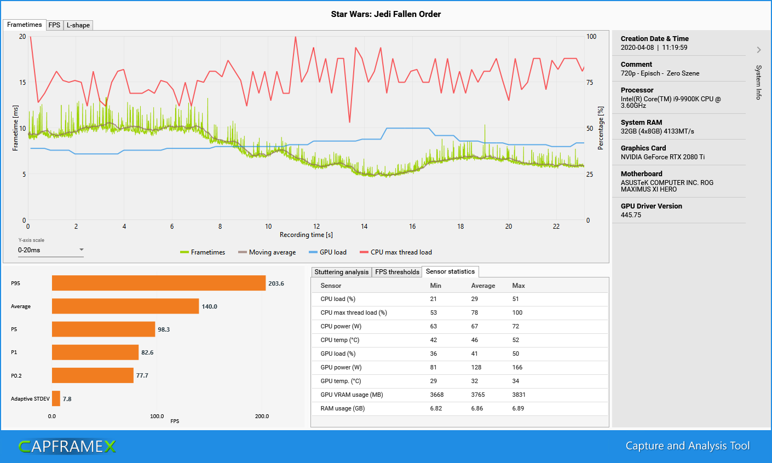Toggle the Frametimes legend entry
The width and height of the screenshot is (772, 463).
(x=203, y=252)
